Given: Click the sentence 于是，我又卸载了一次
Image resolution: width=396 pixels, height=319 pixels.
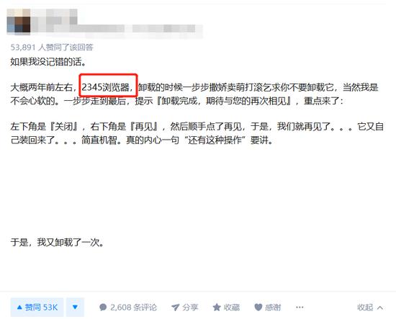Looking at the screenshot, I should coord(57,242).
